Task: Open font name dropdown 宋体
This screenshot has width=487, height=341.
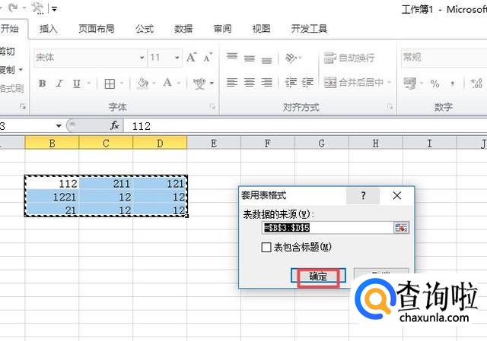Action: (142, 58)
